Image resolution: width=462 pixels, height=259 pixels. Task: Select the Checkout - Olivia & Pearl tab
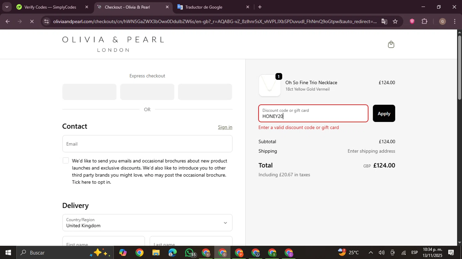(x=127, y=7)
